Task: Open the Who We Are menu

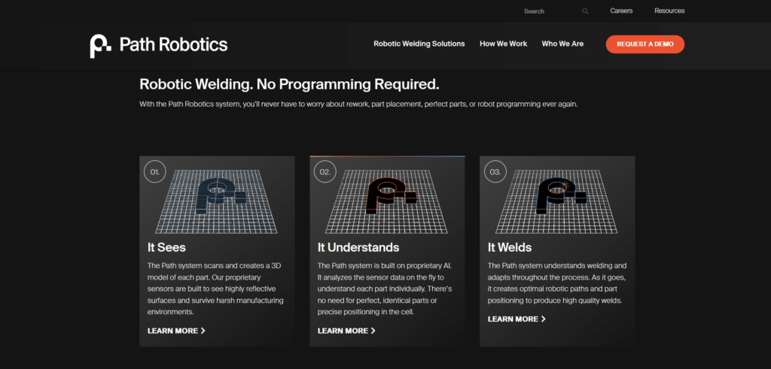Action: tap(562, 44)
